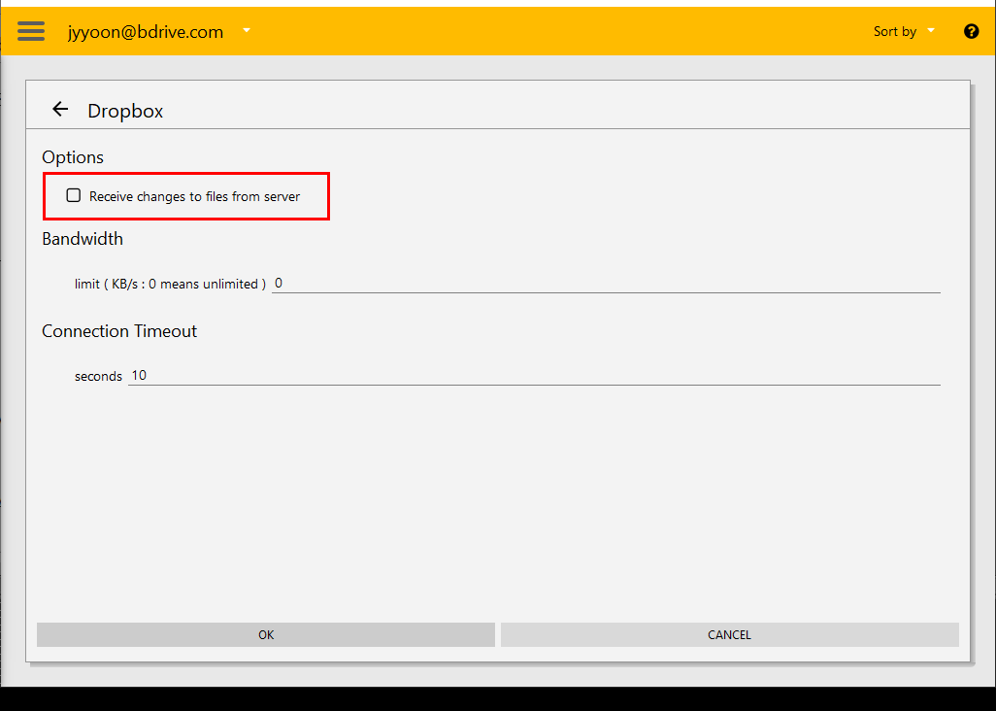The width and height of the screenshot is (996, 711).
Task: Click the Connection Timeout heading
Action: pyautogui.click(x=119, y=331)
